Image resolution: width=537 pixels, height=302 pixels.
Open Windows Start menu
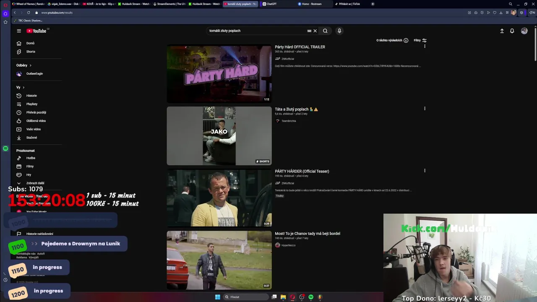(x=217, y=297)
